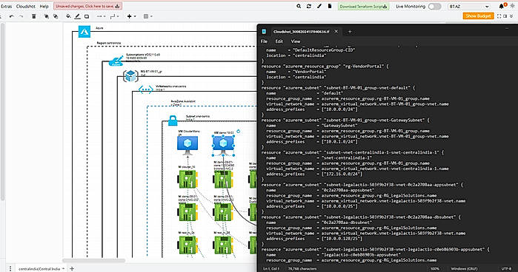Click network card under selected VM
The image size is (518, 272).
pyautogui.click(x=223, y=180)
